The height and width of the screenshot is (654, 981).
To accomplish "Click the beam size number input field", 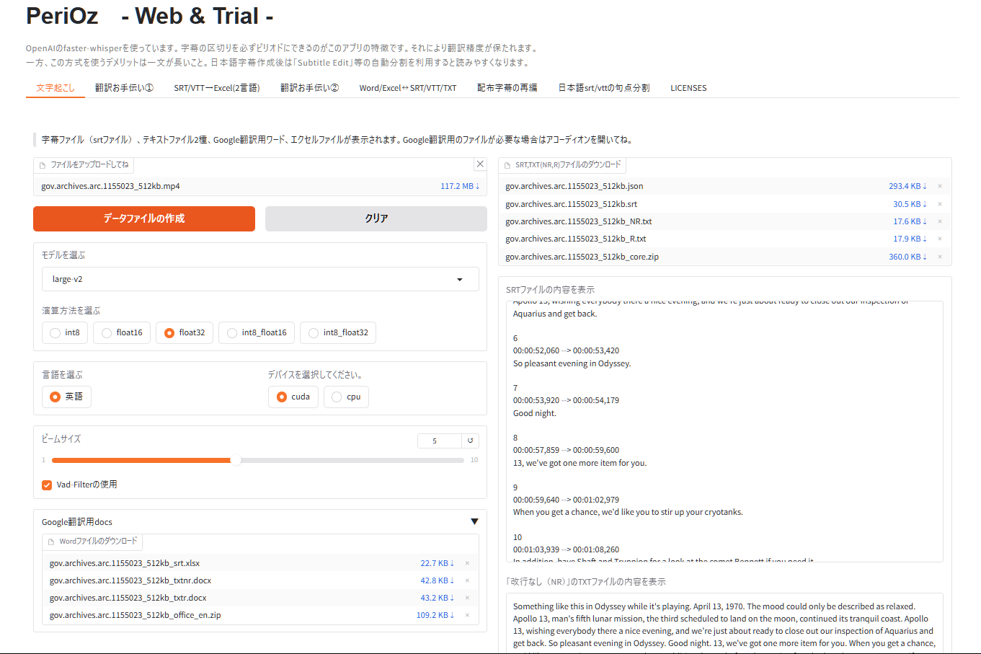I will click(x=439, y=441).
